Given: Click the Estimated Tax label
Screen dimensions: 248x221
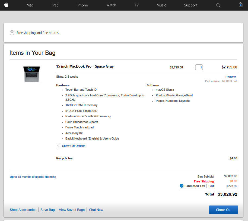Looking at the screenshot, I should tap(195, 186).
